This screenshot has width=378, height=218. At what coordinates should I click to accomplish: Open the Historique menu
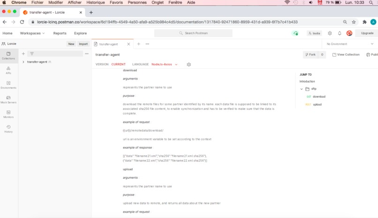(x=96, y=2)
